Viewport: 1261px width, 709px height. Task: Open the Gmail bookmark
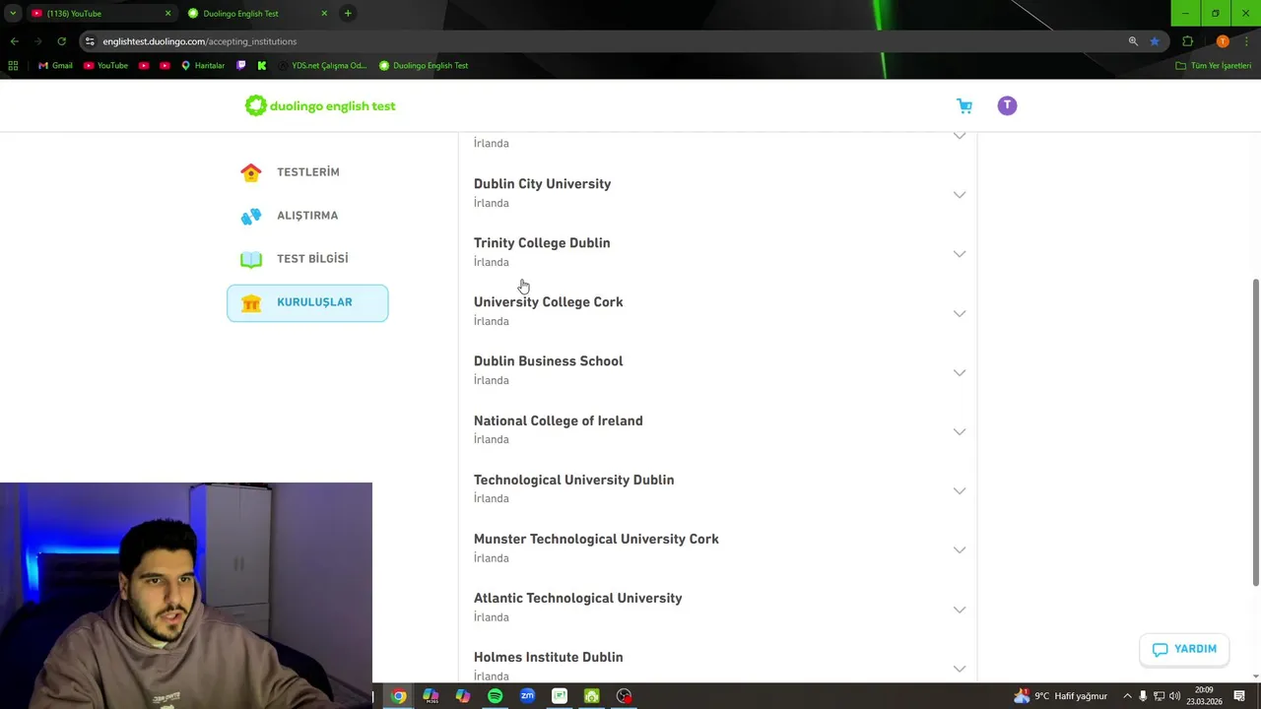(55, 66)
